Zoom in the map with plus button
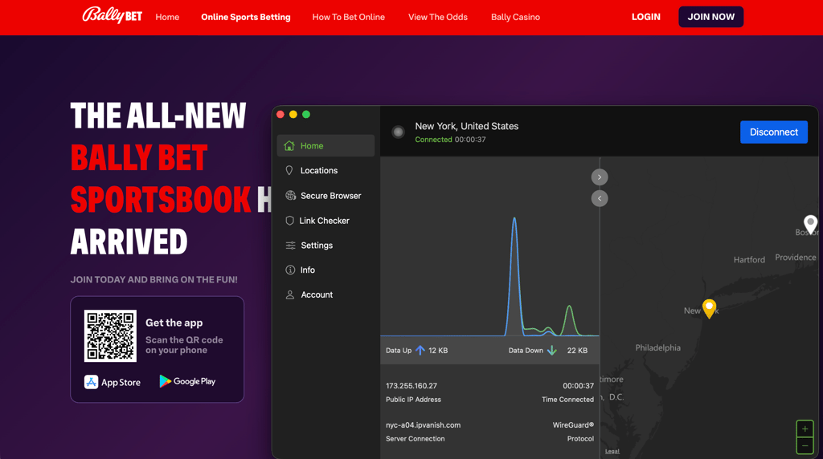The height and width of the screenshot is (459, 823). point(805,429)
